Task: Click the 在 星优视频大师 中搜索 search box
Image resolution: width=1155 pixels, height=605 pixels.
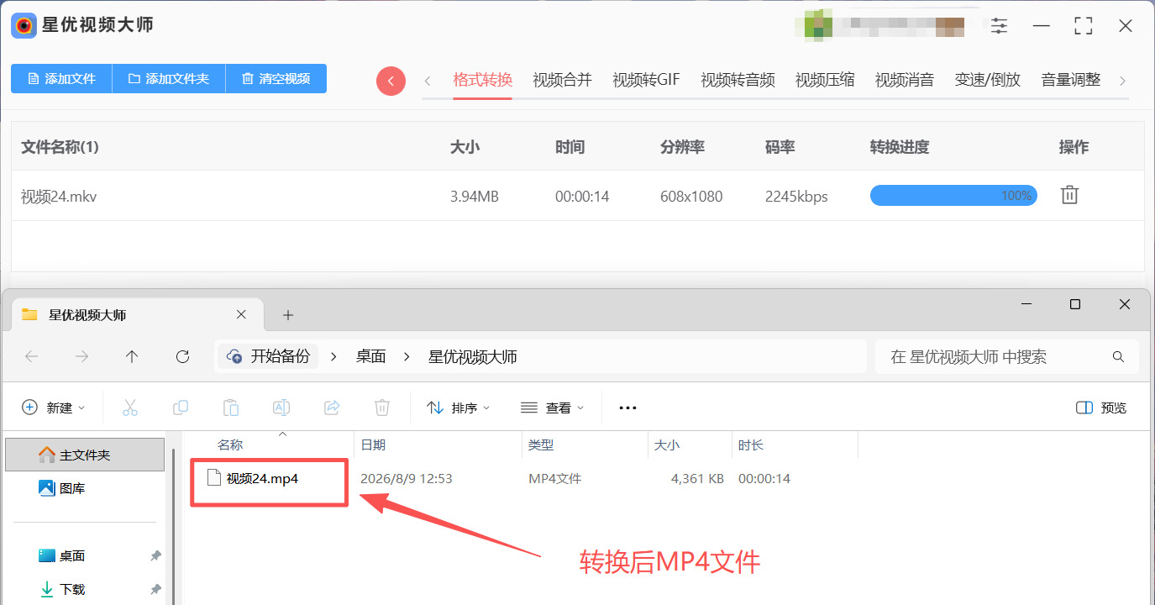Action: 1007,357
